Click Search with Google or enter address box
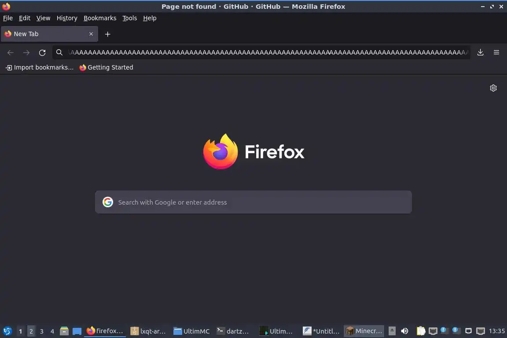The height and width of the screenshot is (338, 507). coord(253,202)
